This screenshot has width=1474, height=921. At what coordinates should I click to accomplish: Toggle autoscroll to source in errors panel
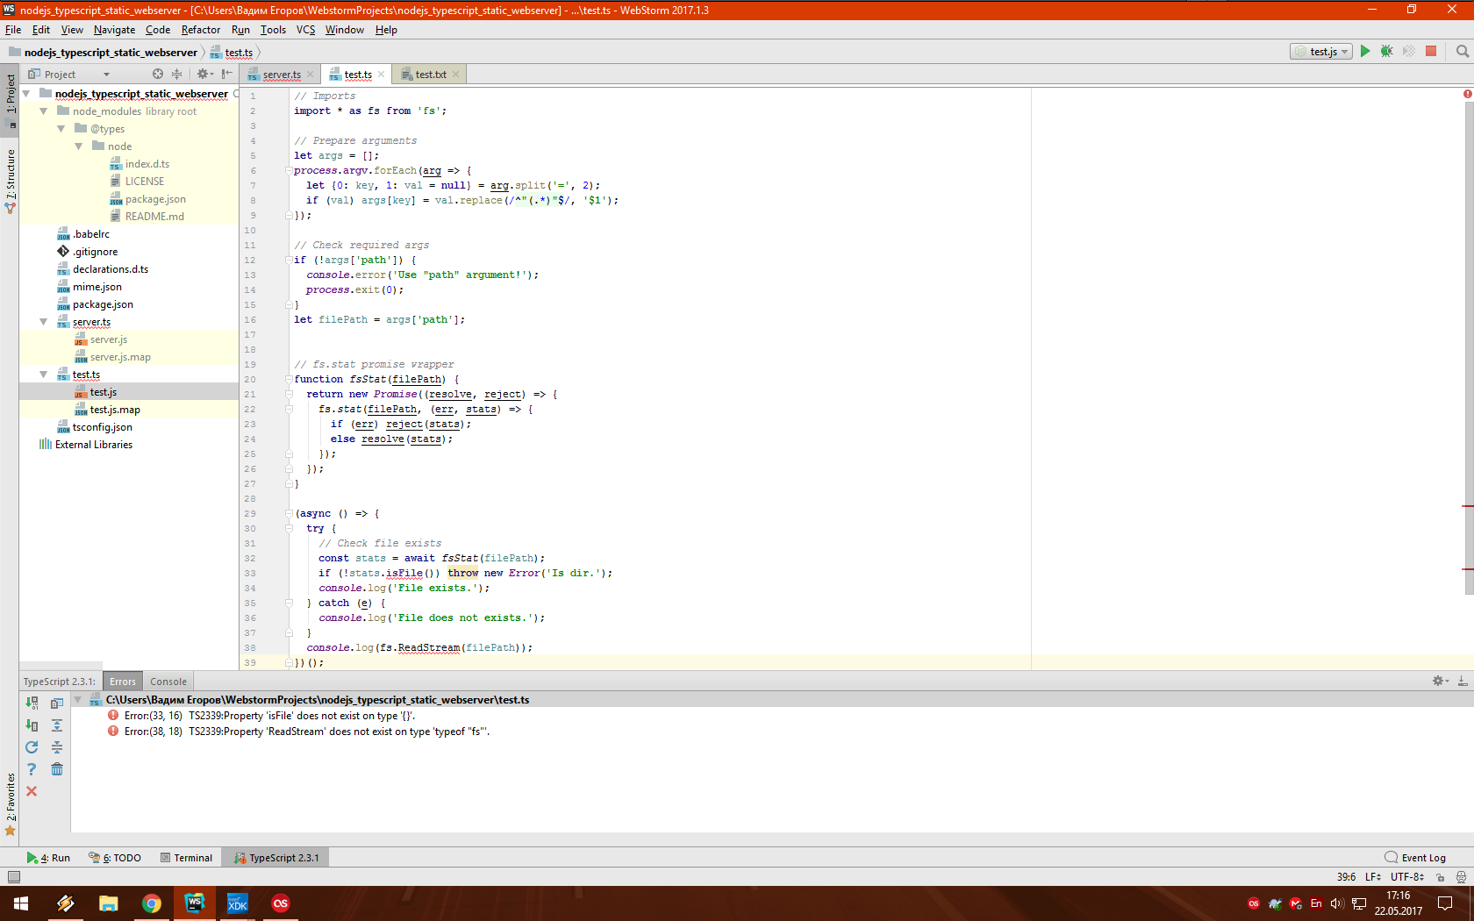coord(57,703)
